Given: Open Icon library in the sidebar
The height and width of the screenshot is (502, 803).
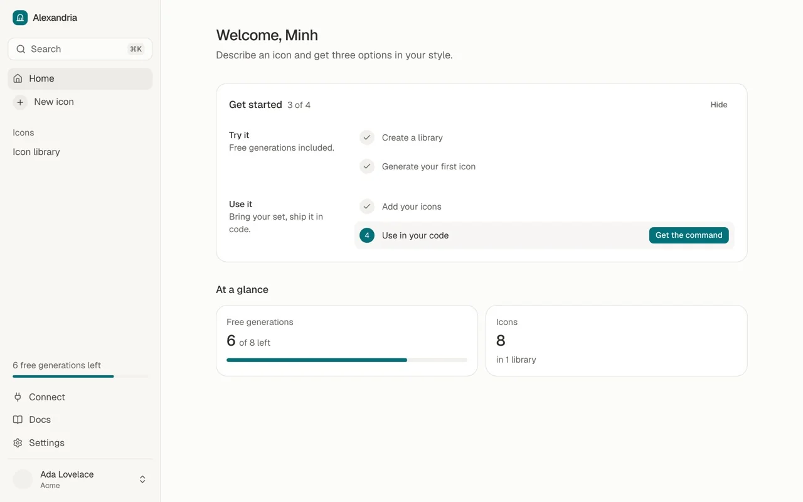Looking at the screenshot, I should [x=80, y=152].
